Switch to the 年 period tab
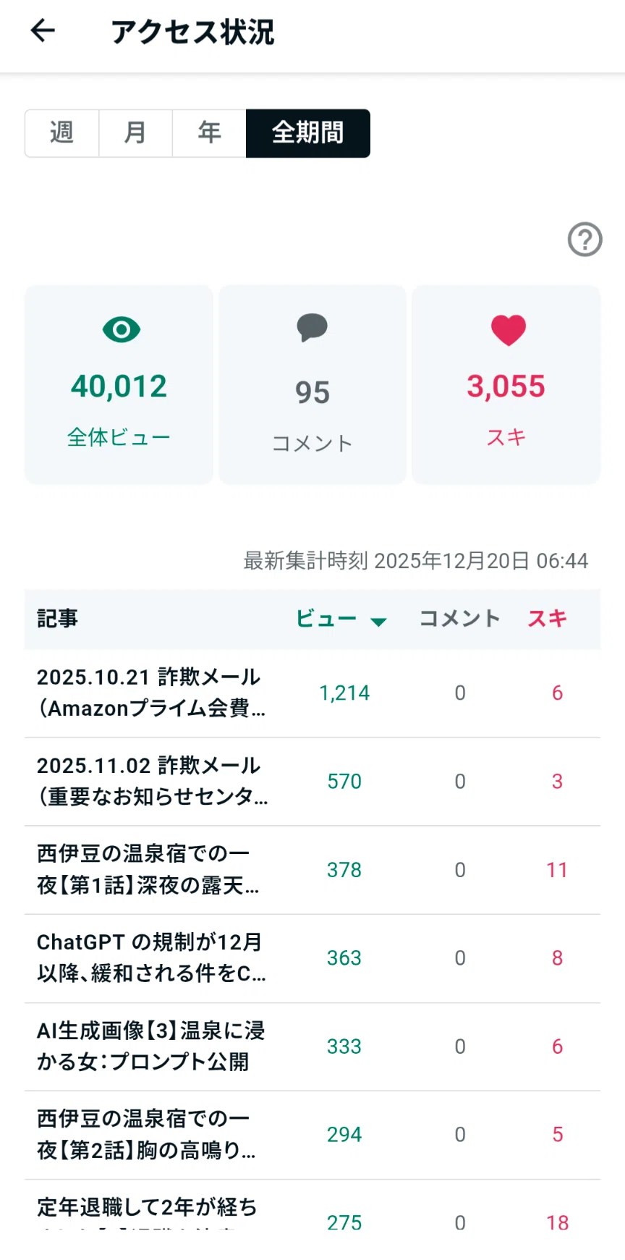This screenshot has width=625, height=1260. point(210,133)
